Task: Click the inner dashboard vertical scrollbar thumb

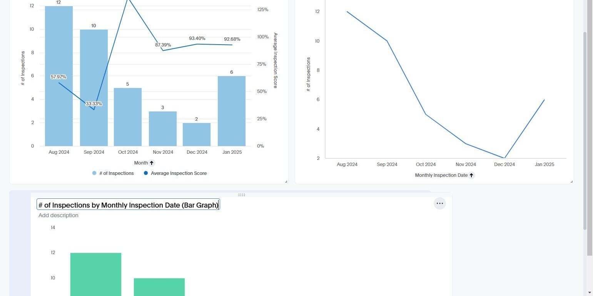Action: coord(585,131)
